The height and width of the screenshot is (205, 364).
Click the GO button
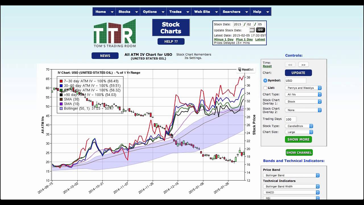point(260,30)
